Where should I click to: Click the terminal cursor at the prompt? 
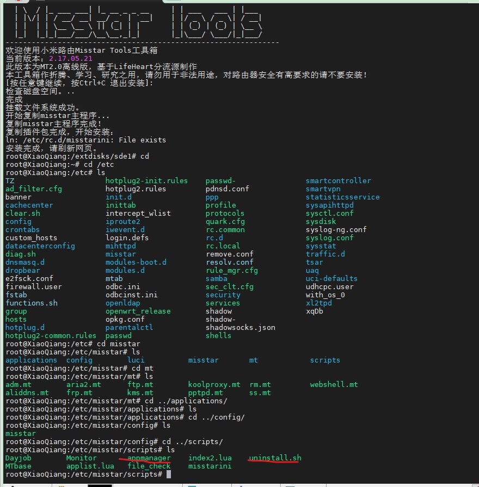pos(169,474)
